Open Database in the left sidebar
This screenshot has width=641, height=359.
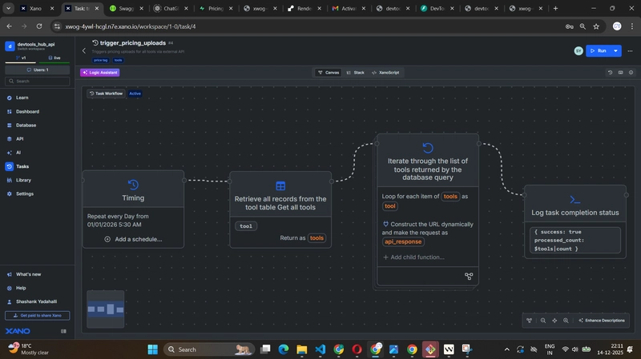pos(26,125)
